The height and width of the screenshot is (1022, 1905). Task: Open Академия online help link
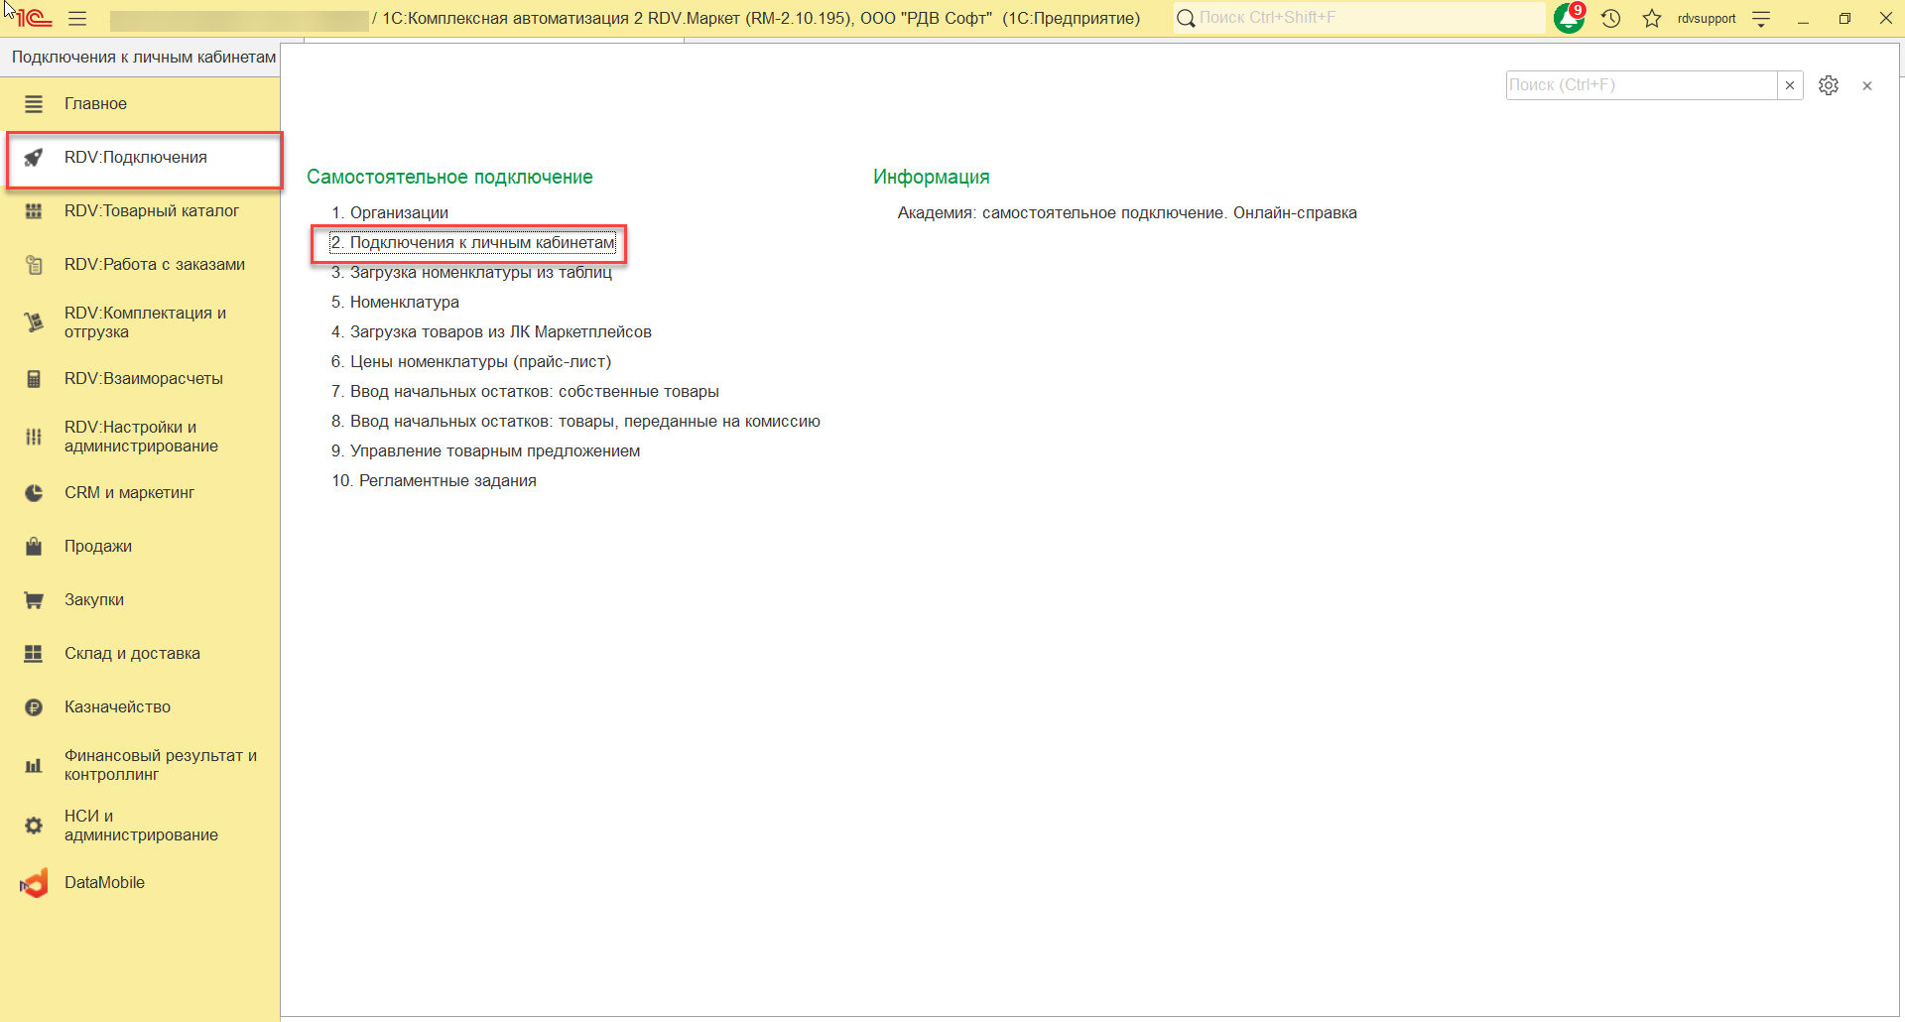coord(1127,213)
